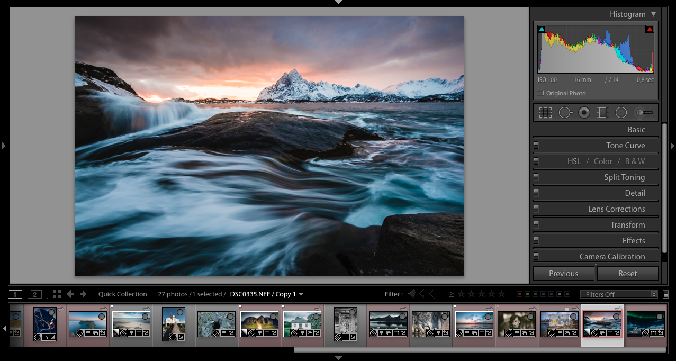
Task: Activate the Adjustment Brush tool
Action: pyautogui.click(x=643, y=112)
